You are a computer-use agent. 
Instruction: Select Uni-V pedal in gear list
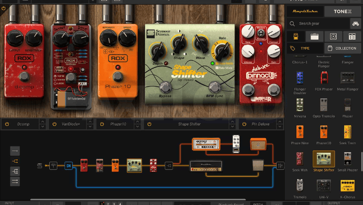pyautogui.click(x=324, y=189)
